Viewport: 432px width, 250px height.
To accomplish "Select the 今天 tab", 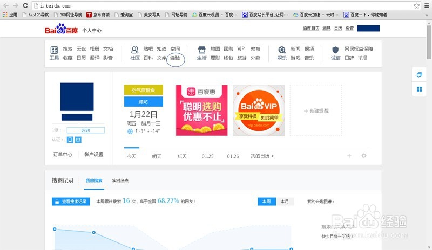I will [x=131, y=156].
